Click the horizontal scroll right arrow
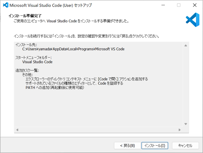This screenshot has width=203, height=153. click(179, 130)
